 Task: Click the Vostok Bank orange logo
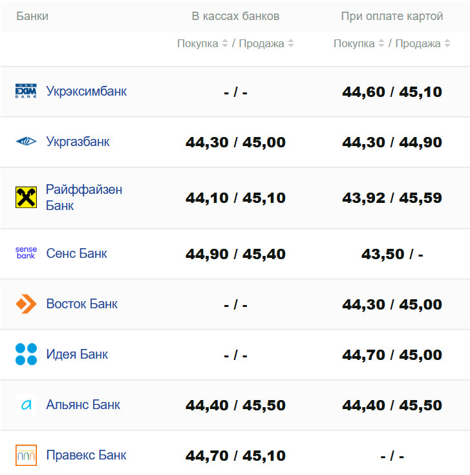[x=26, y=304]
